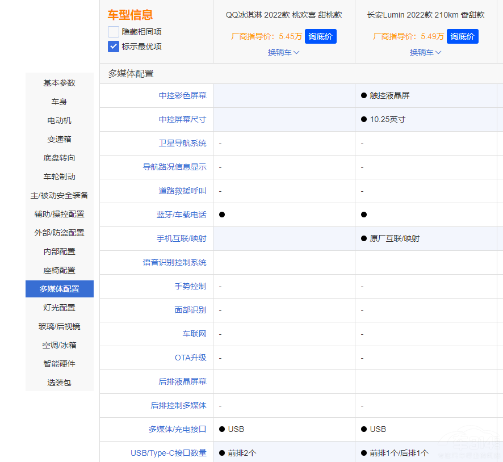
Task: Click the OTA升级 parameter link
Action: [190, 358]
